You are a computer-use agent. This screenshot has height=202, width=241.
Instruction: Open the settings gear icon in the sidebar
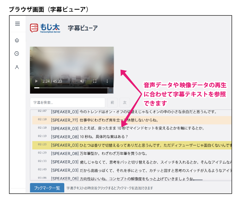tap(17, 54)
